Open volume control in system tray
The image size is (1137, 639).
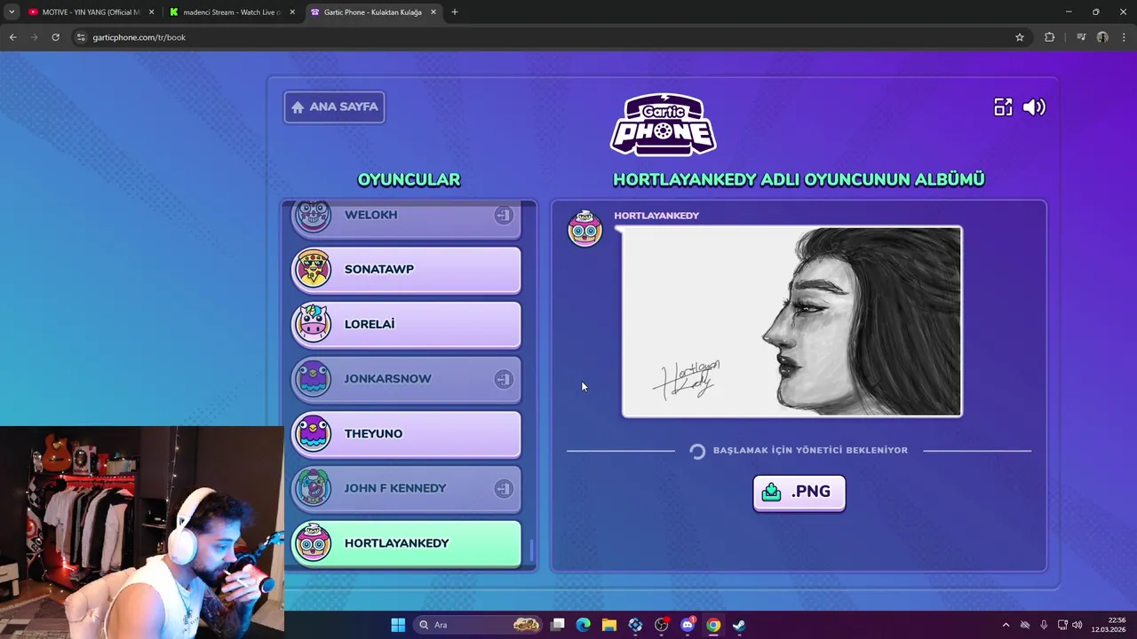point(1077,625)
